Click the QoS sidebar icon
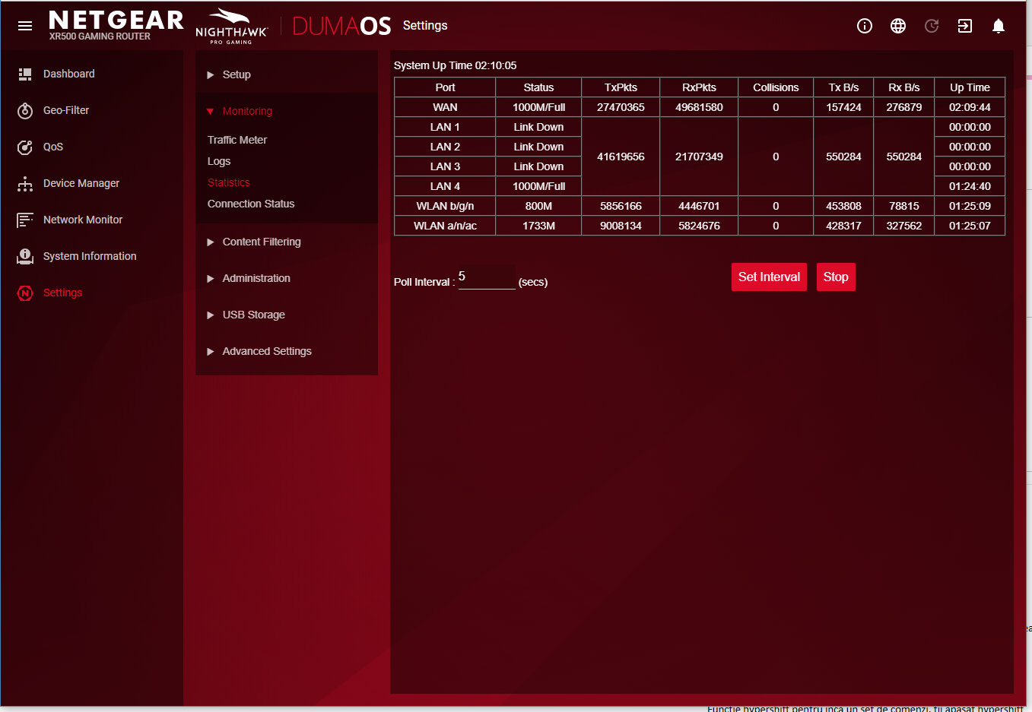This screenshot has height=712, width=1032. pyautogui.click(x=25, y=147)
